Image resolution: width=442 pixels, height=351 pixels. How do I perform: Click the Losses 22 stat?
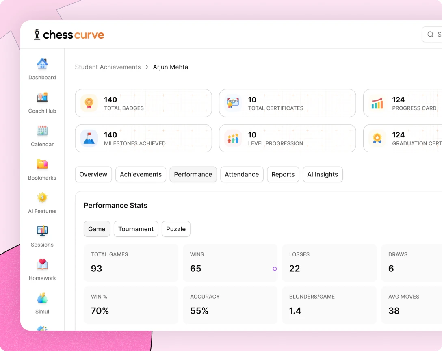tap(329, 263)
